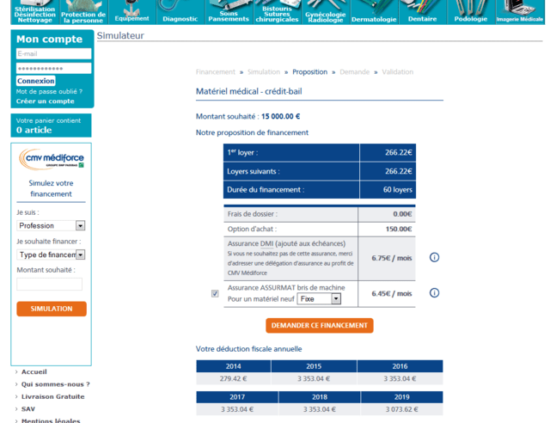Toggle the Assurance ASSURMAT checkbox
Viewport: 550px width, 423px height.
click(215, 293)
